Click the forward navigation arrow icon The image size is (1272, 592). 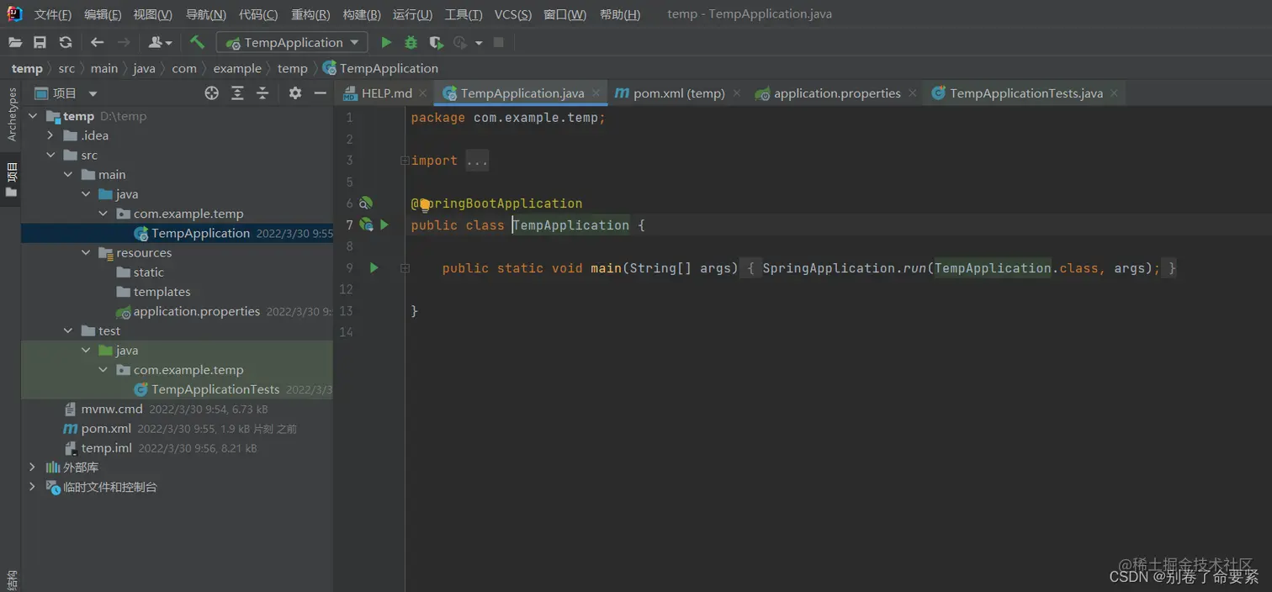pos(124,42)
